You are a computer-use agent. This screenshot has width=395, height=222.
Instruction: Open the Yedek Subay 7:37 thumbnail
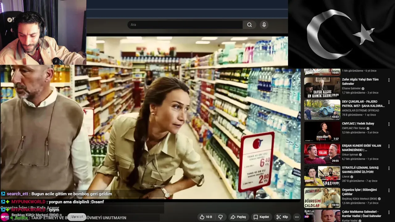(x=322, y=131)
